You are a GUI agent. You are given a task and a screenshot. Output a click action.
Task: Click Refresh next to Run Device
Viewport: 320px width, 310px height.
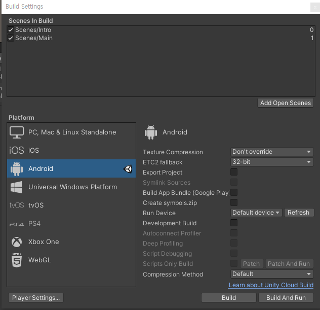(299, 213)
